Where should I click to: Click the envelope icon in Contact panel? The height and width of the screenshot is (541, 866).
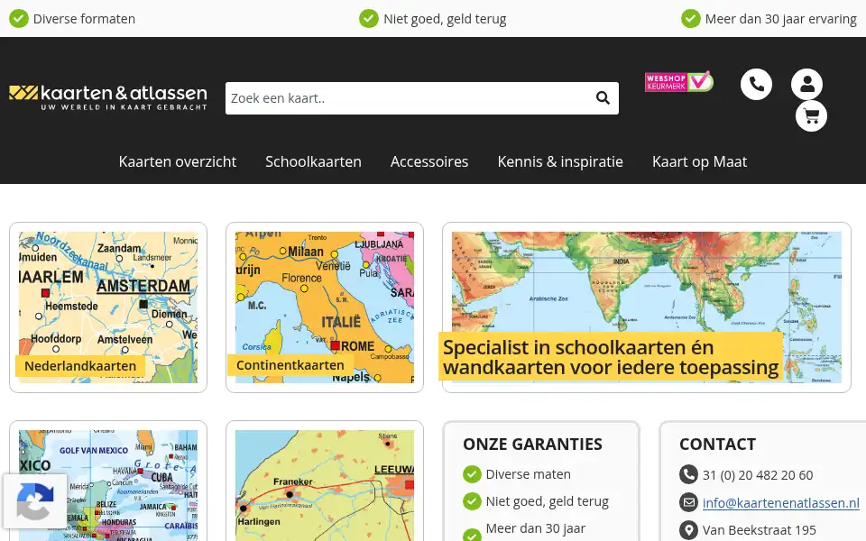[x=688, y=502]
